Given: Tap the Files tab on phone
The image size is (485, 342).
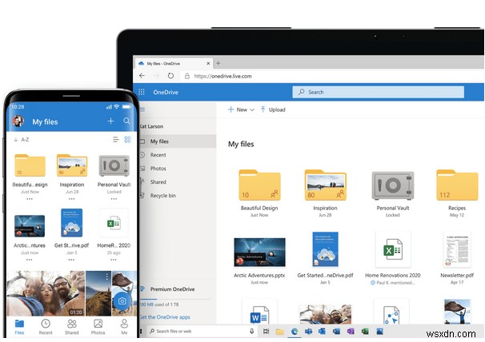Looking at the screenshot, I should (19, 328).
